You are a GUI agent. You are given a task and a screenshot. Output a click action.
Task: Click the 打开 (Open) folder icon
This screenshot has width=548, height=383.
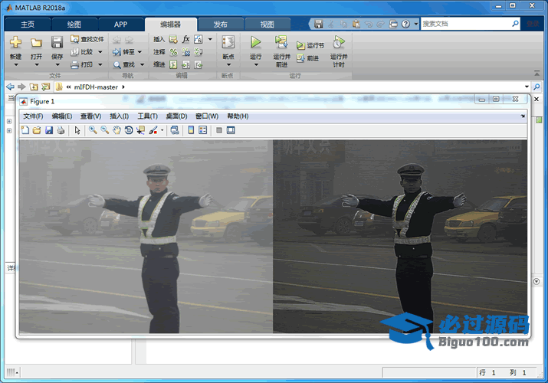36,42
